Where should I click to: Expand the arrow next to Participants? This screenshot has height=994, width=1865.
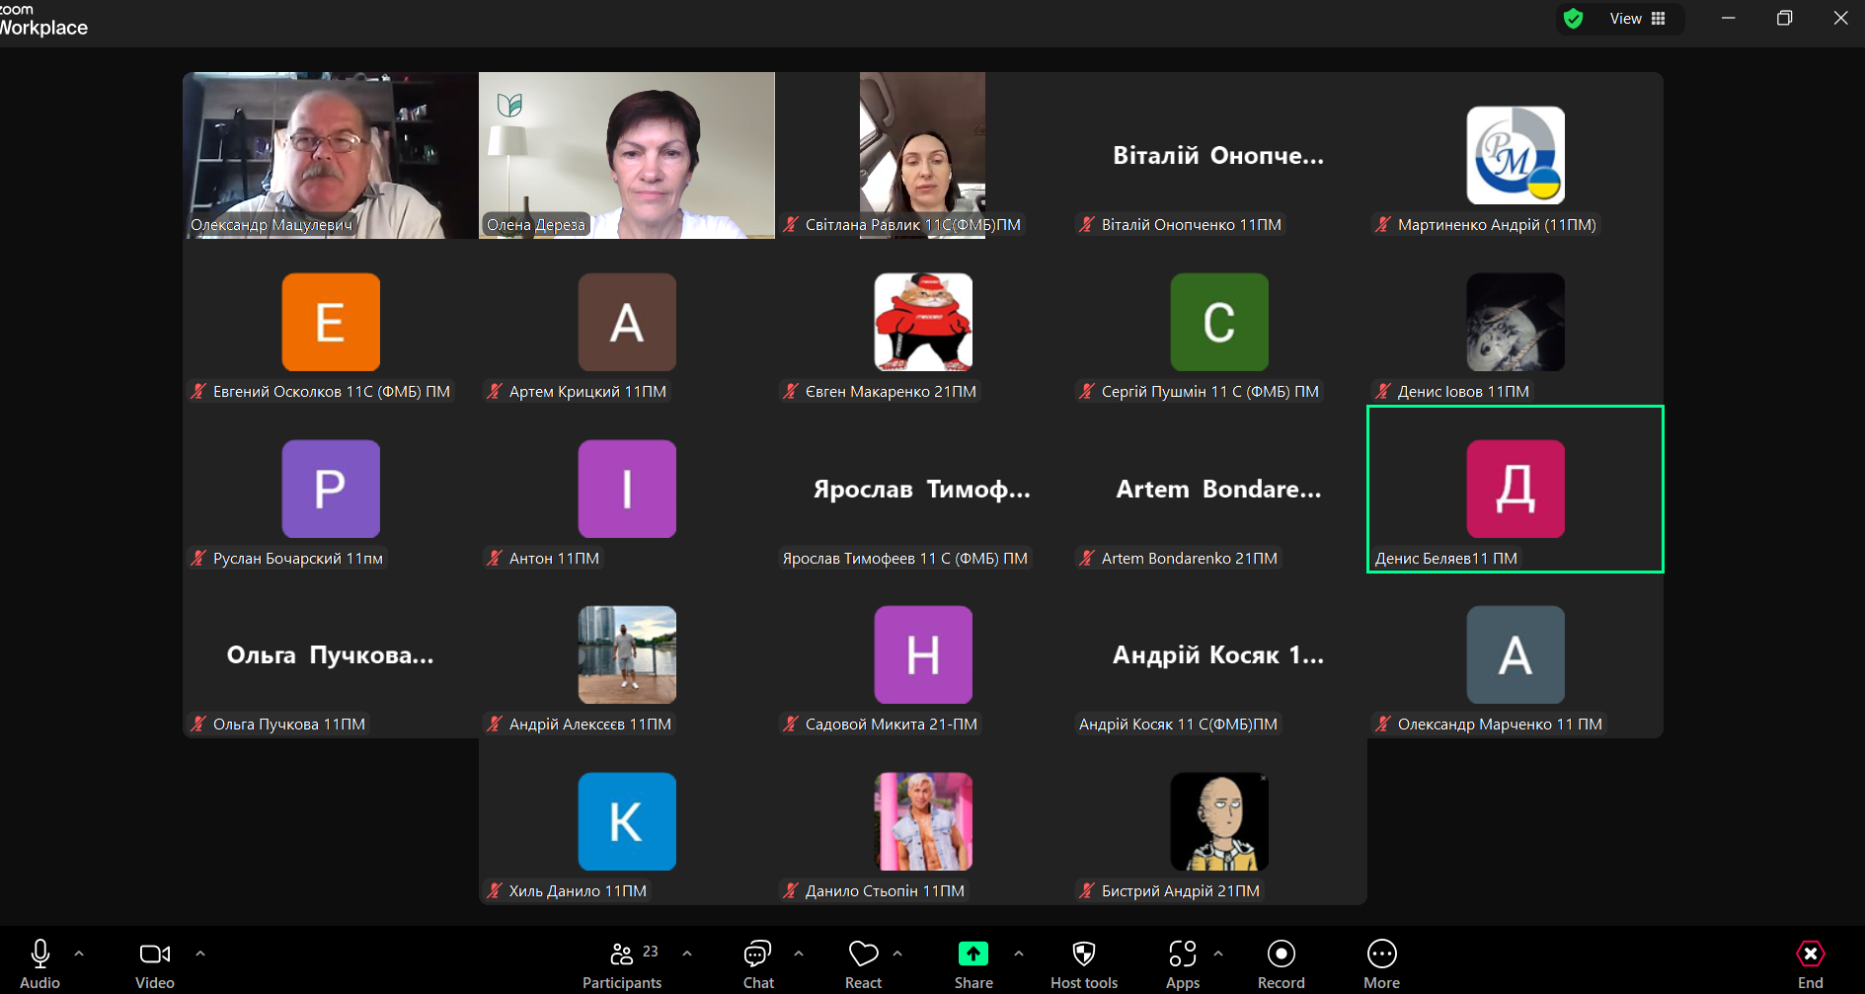tap(687, 954)
